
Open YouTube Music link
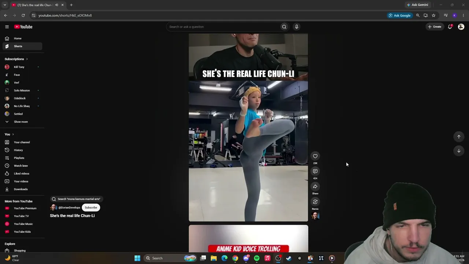click(x=22, y=224)
